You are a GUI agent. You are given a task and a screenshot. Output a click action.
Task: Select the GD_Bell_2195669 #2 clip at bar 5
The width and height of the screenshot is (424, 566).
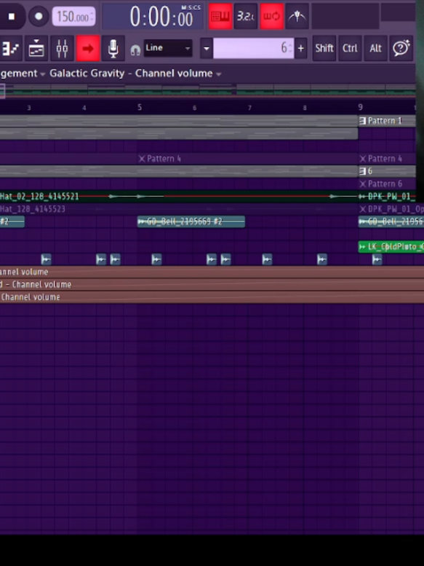(191, 221)
